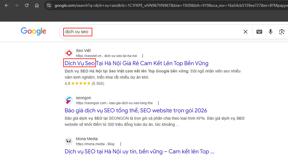Open Báo giá dịch vụ SEO tổng thể result
The width and height of the screenshot is (288, 157).
click(x=136, y=110)
